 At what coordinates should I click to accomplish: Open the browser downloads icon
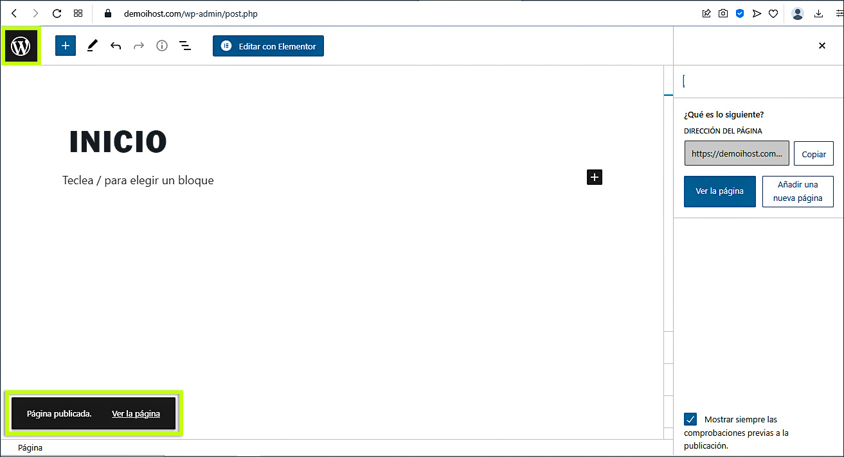[x=818, y=13]
